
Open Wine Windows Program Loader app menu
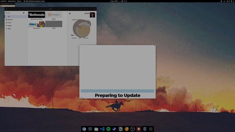(x=34, y=1)
